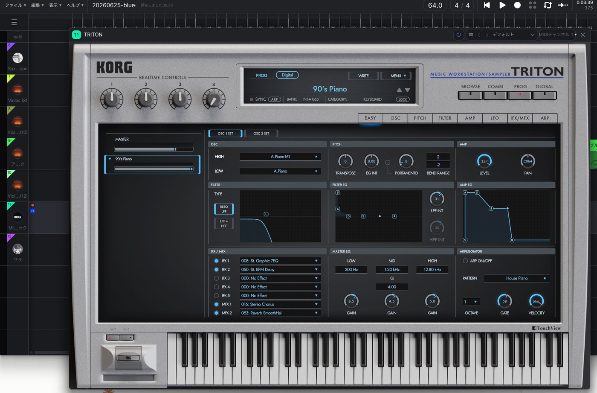
Task: Turn realtime control knob 1
Action: pos(112,99)
